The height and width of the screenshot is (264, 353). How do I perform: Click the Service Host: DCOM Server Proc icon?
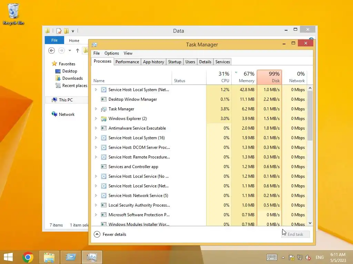tap(103, 147)
